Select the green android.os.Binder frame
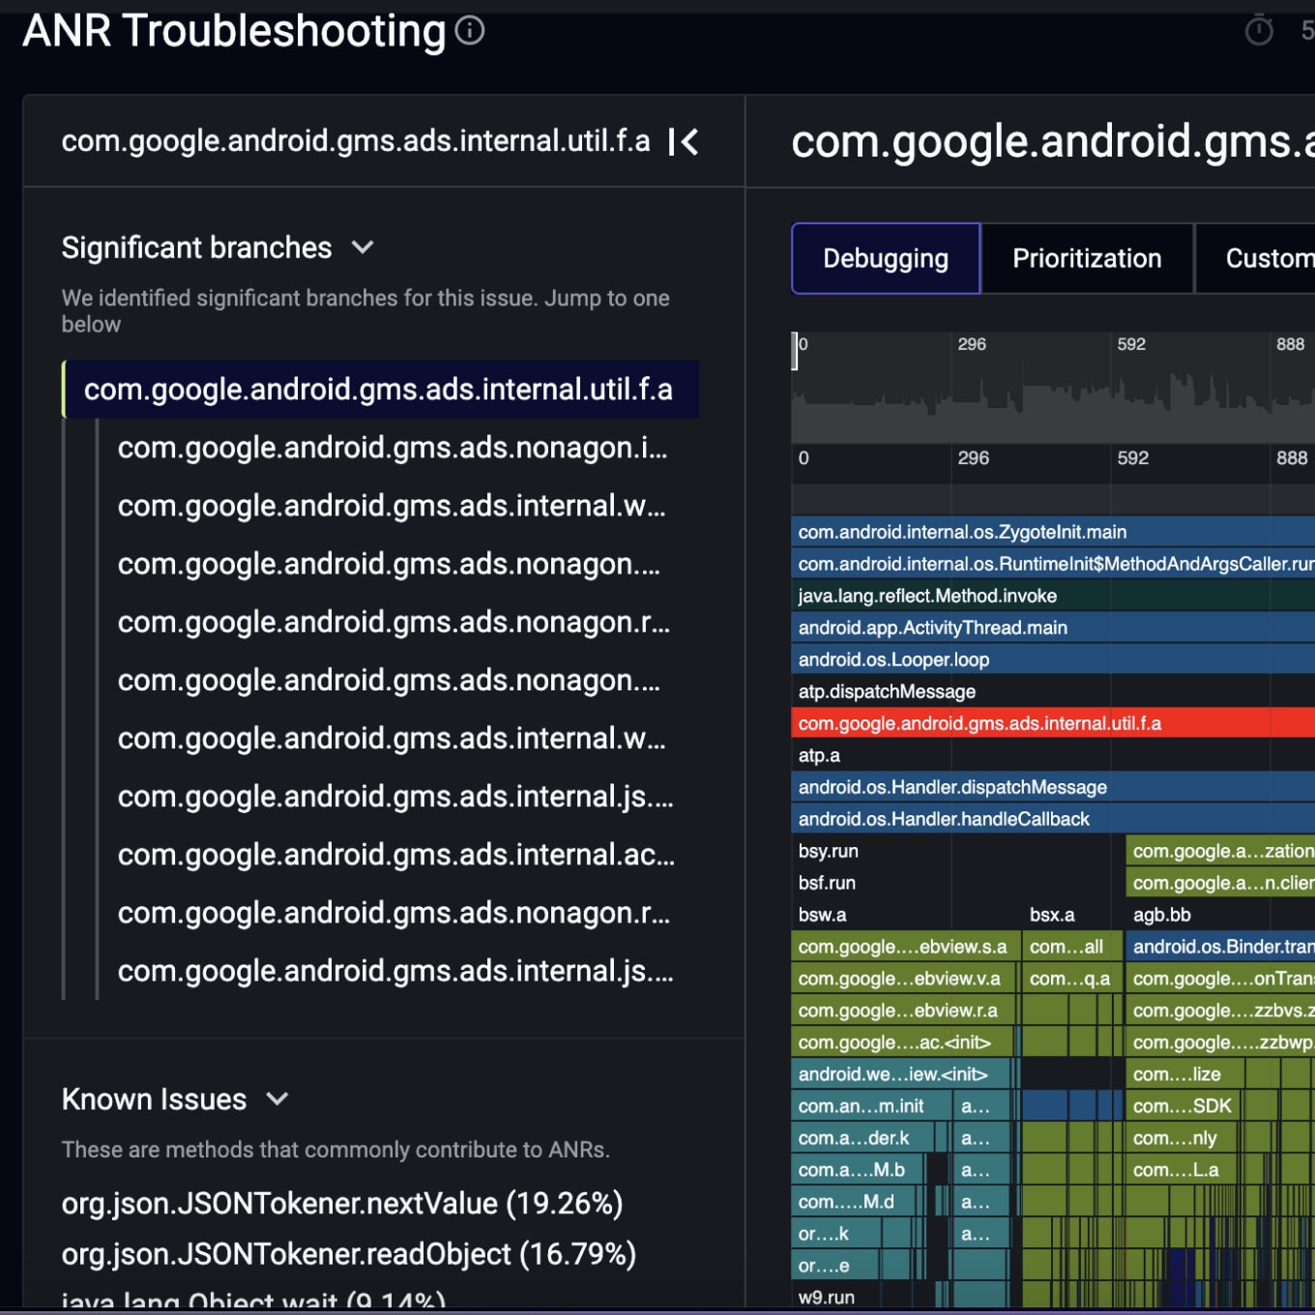 tap(1221, 947)
